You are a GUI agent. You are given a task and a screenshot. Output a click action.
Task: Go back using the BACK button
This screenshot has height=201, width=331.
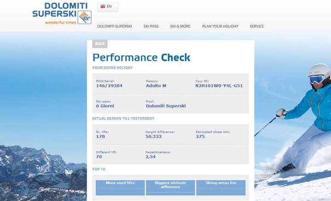coord(100,44)
